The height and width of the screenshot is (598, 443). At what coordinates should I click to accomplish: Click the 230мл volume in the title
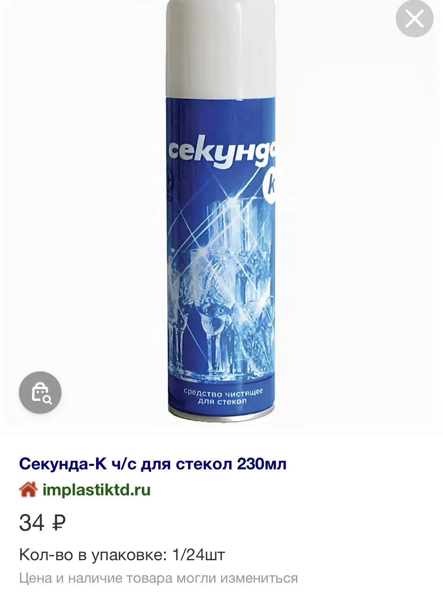[x=262, y=464]
